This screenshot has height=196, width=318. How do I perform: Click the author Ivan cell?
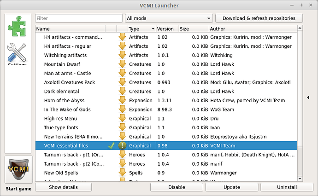click(x=215, y=127)
